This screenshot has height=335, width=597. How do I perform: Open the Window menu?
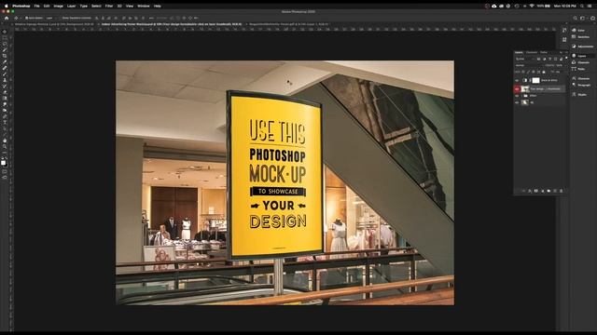click(x=143, y=7)
